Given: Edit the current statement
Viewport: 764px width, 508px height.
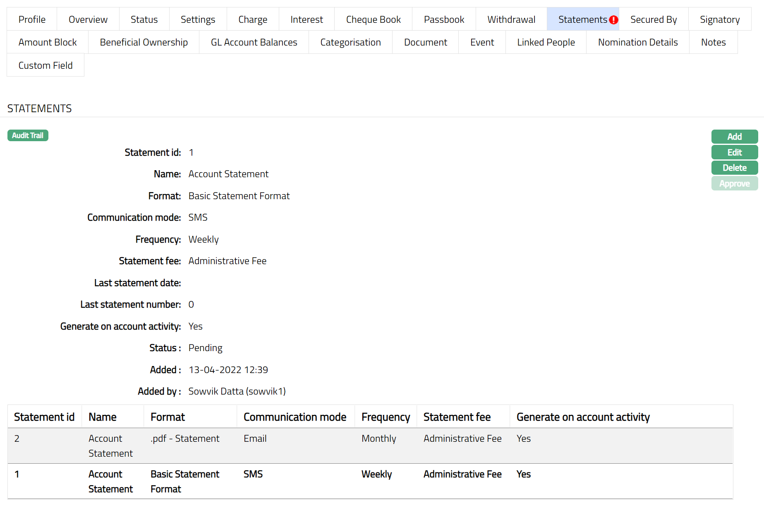Looking at the screenshot, I should (x=734, y=152).
